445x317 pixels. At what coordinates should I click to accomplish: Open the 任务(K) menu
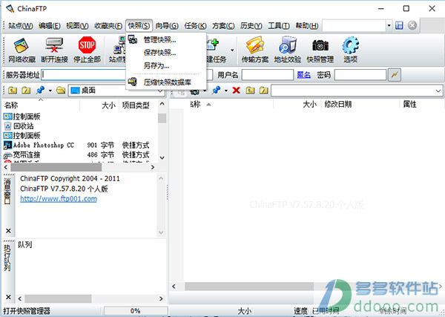(195, 25)
